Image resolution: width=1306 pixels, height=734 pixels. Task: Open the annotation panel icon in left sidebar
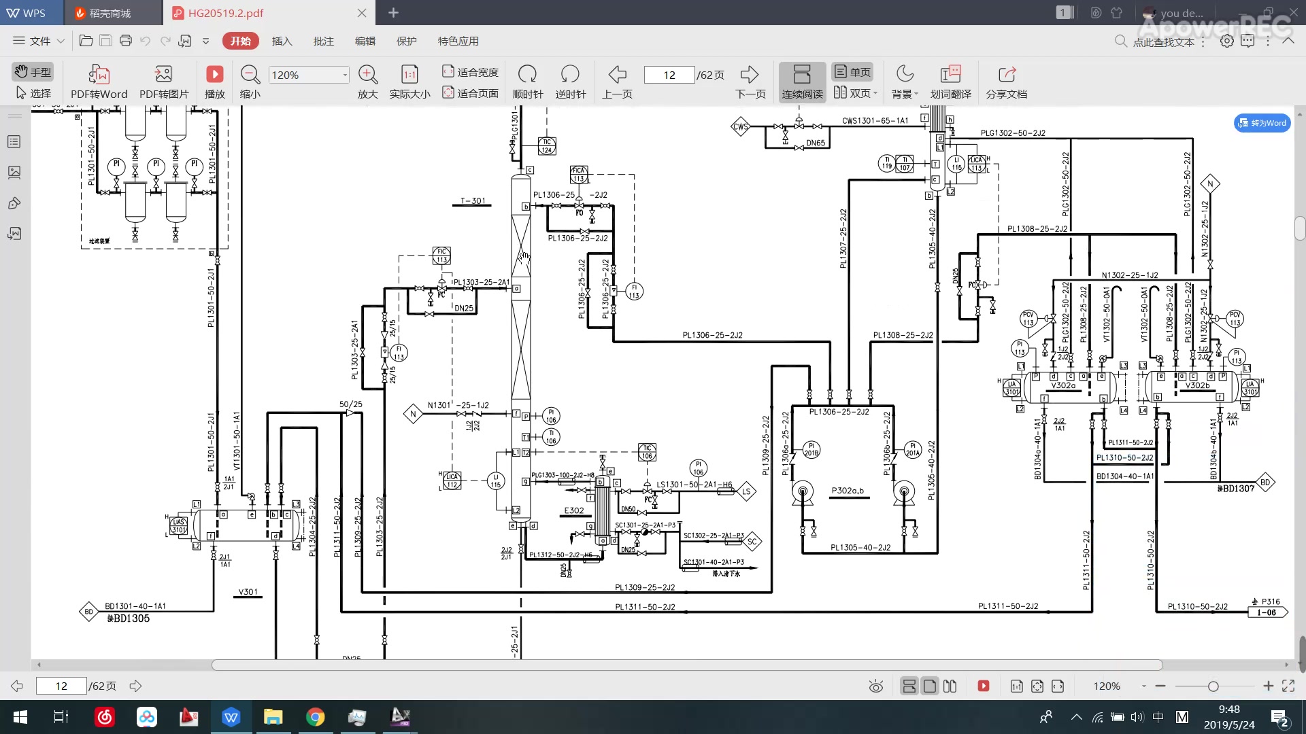[14, 234]
